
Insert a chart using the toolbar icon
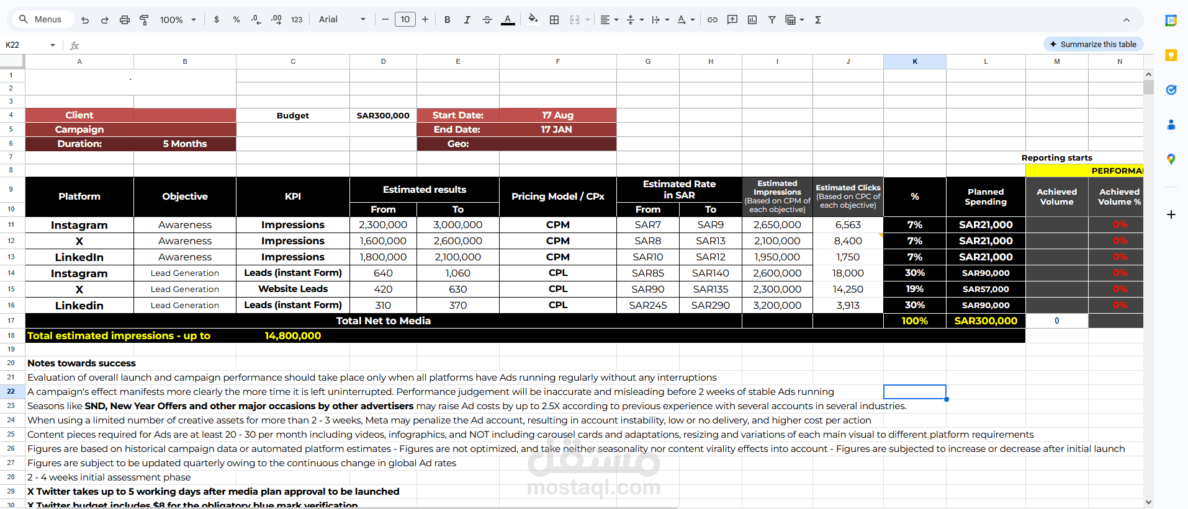[752, 20]
